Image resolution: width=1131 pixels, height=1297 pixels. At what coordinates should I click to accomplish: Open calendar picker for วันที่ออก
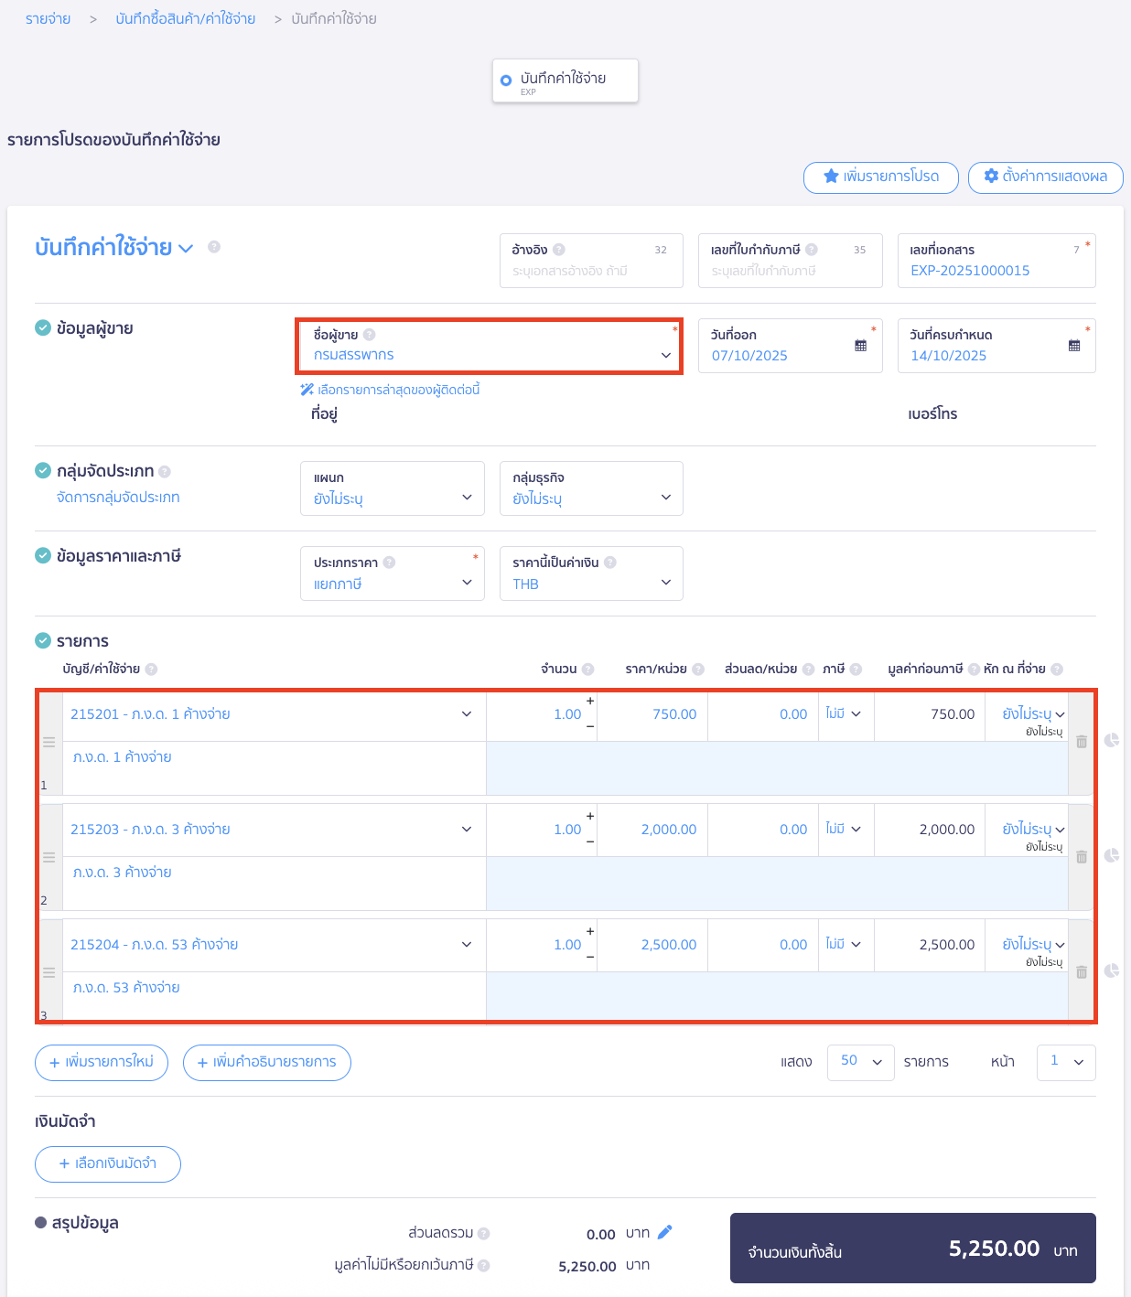point(860,346)
